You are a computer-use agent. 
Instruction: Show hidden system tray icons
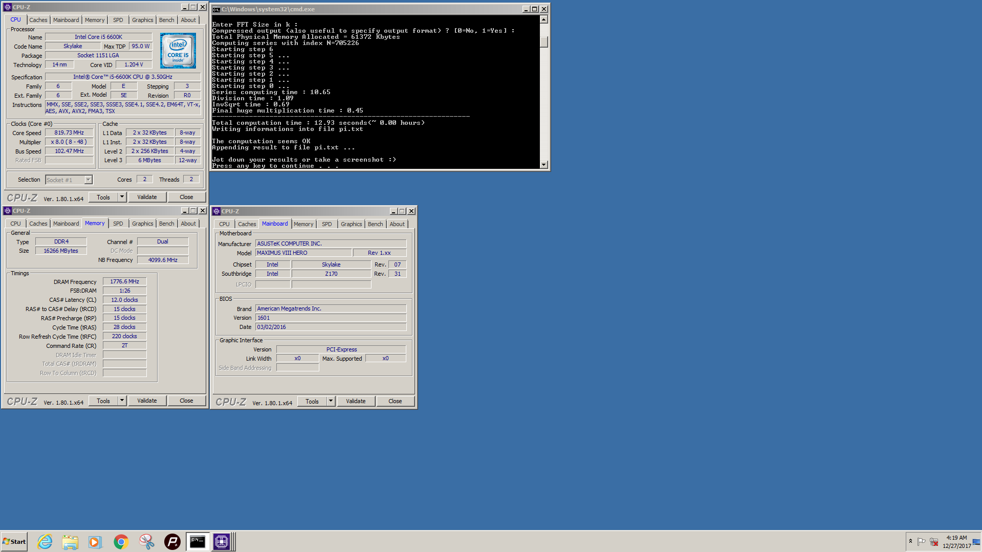(910, 541)
